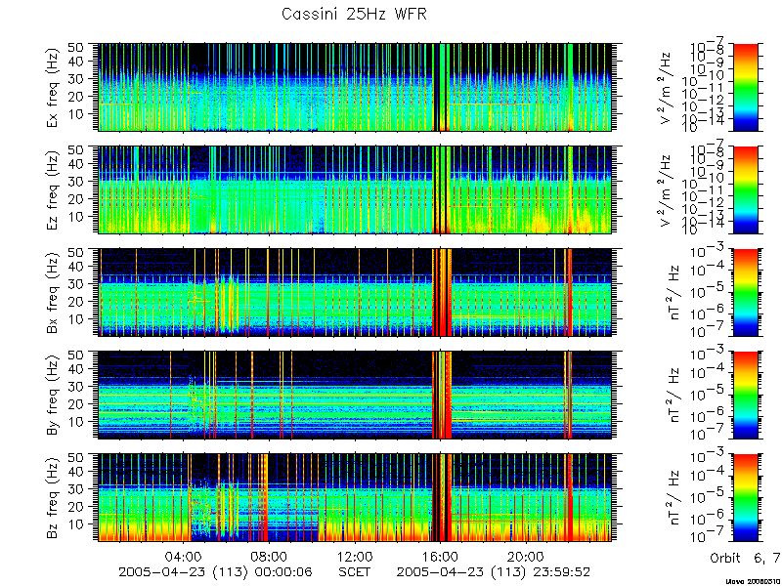Select the By freq (Hz) axis label
The width and height of the screenshot is (782, 586).
click(x=54, y=395)
